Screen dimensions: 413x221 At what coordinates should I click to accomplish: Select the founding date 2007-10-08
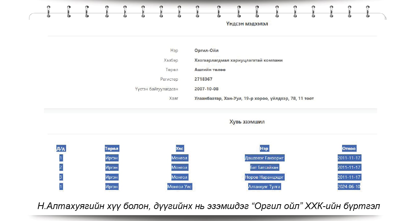click(x=206, y=89)
